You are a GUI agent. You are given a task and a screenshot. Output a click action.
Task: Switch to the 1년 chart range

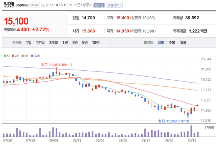pos(65,42)
